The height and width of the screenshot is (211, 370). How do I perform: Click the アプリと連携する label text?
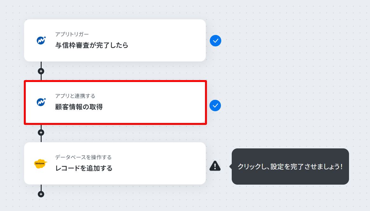[75, 96]
